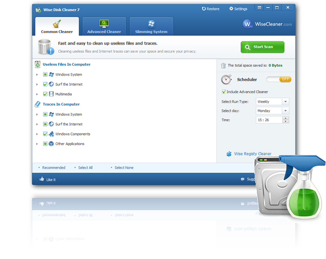
Task: Click the Scheduler stopwatch icon
Action: 226,79
